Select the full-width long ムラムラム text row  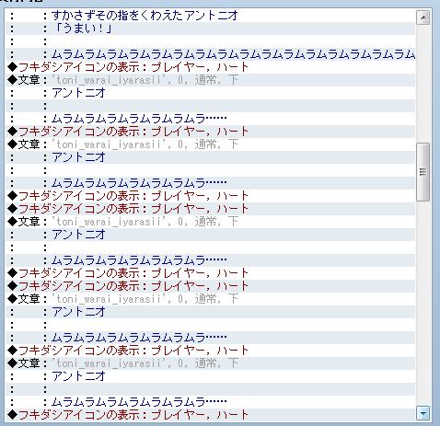point(211,54)
